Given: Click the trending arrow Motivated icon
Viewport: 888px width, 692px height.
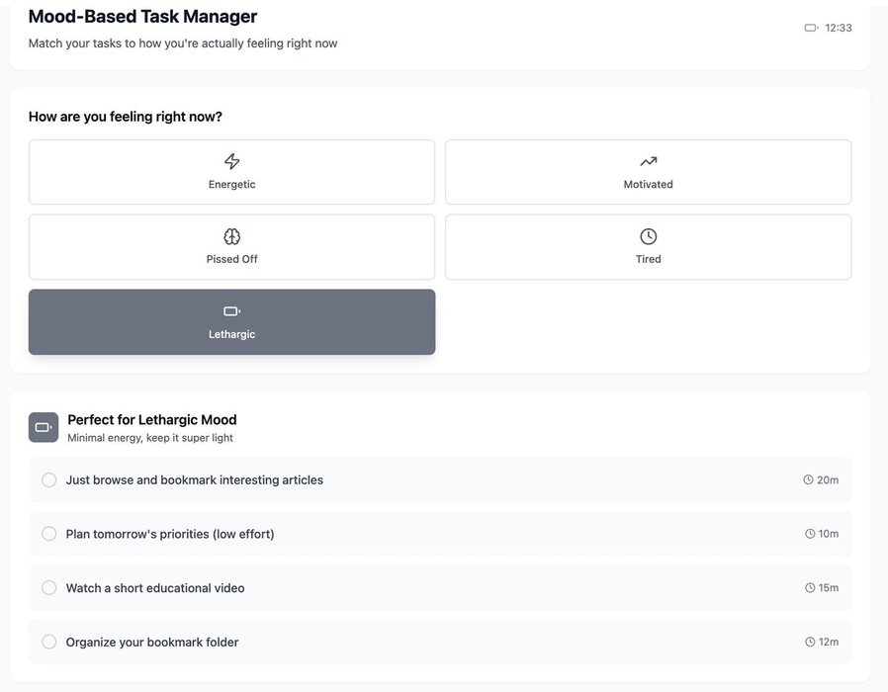Looking at the screenshot, I should click(x=648, y=161).
